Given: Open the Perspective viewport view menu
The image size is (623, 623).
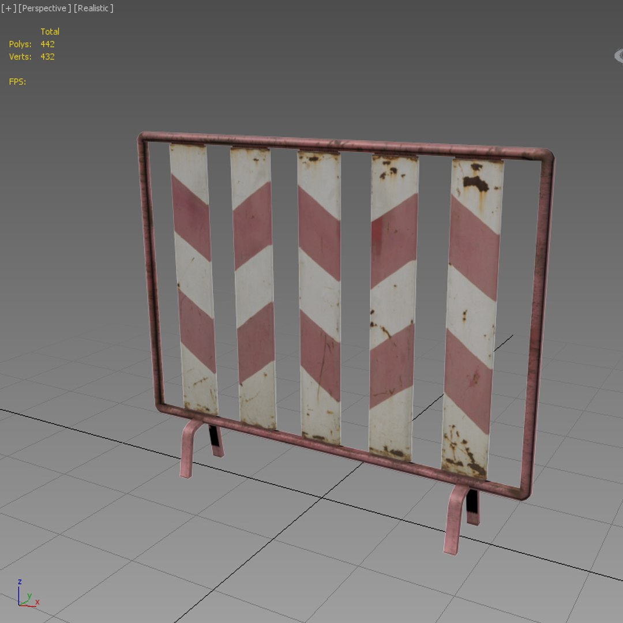Looking at the screenshot, I should click(45, 8).
